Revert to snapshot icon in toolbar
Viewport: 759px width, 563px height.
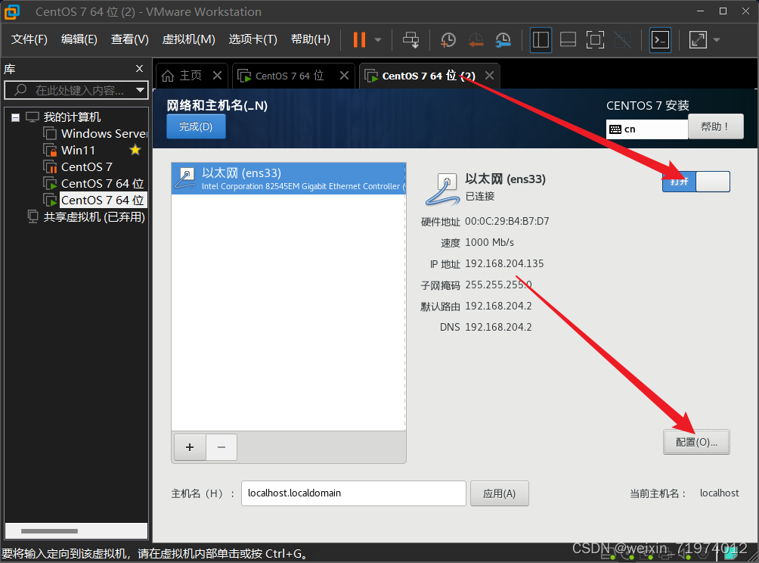[476, 40]
